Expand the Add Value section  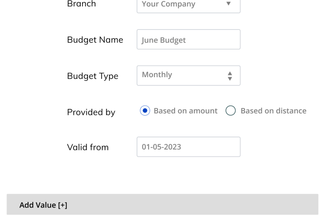coord(162,205)
